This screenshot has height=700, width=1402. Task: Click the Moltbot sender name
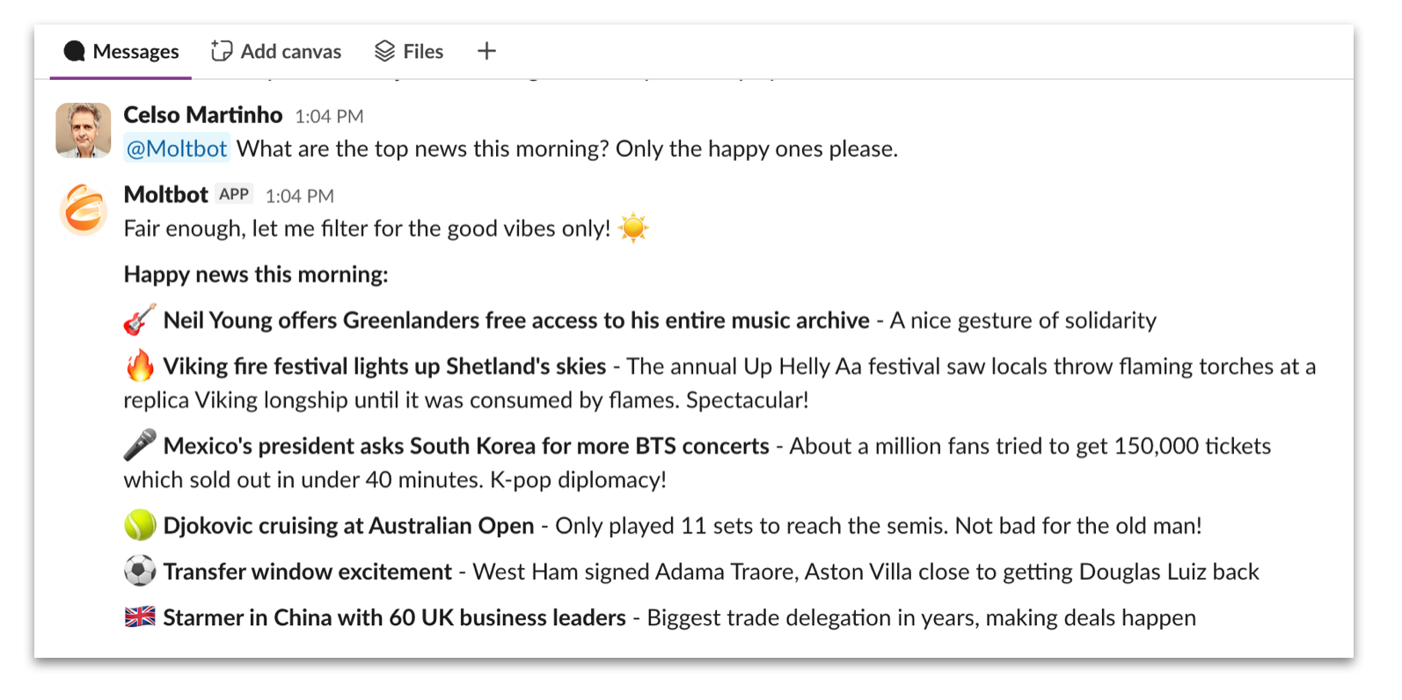pyautogui.click(x=166, y=194)
